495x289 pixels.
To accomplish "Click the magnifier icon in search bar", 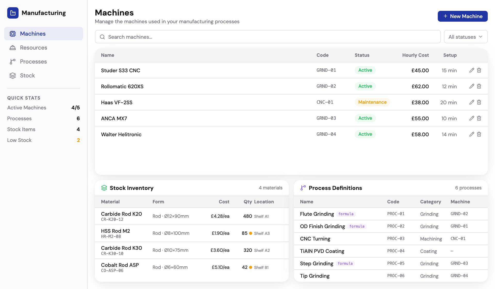I will click(x=103, y=37).
